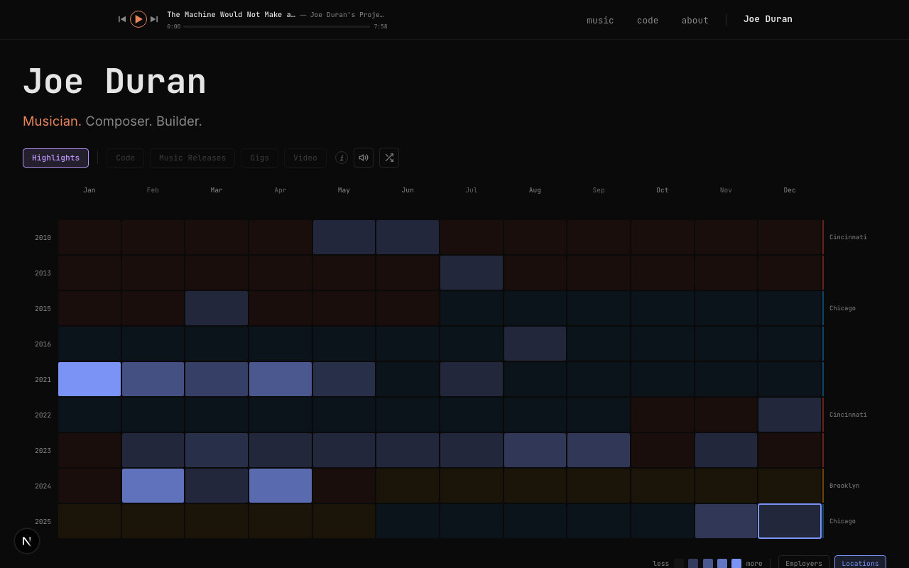Open the about page from the top navigation
Viewport: 909px width, 568px height.
[x=695, y=20]
